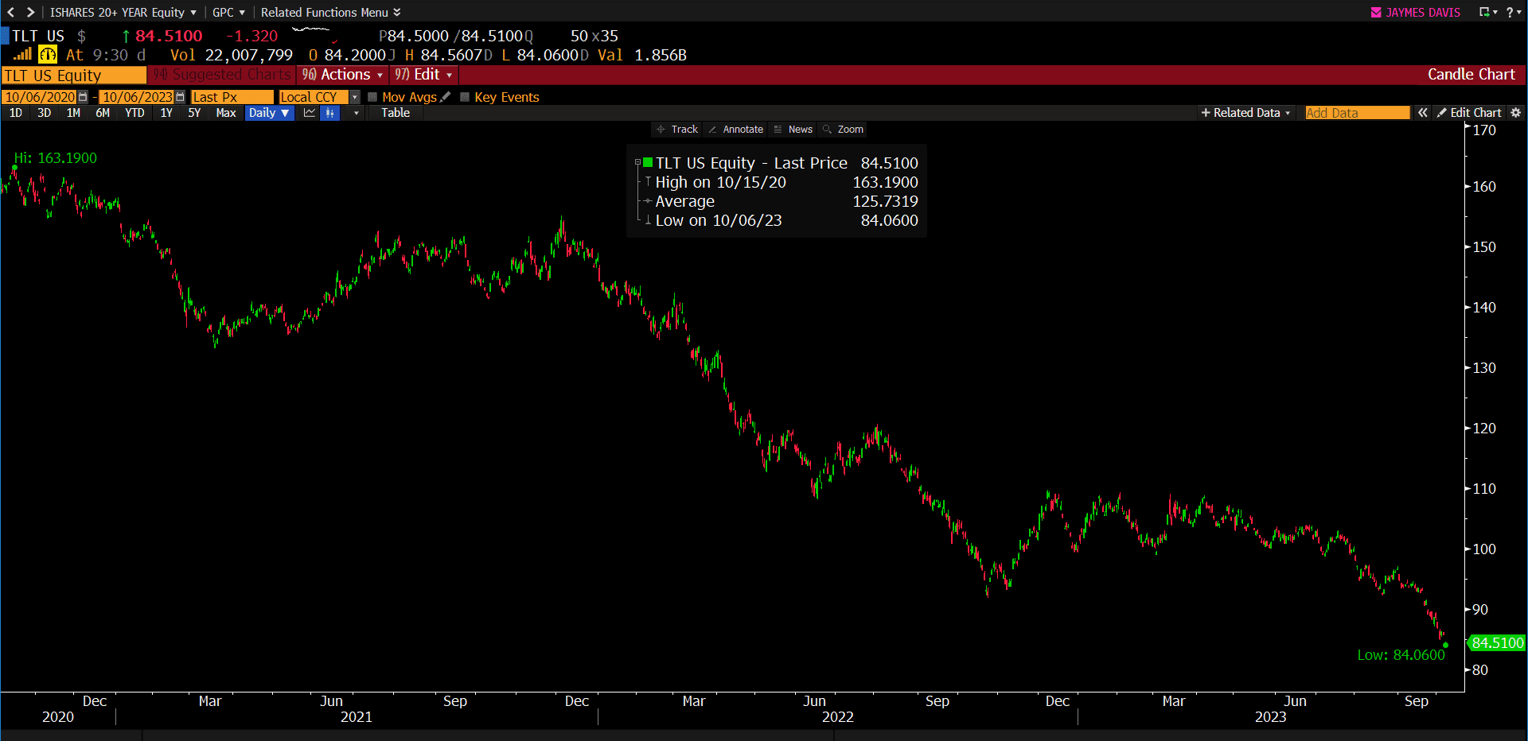Click the intraday sparkline mini chart
The width and height of the screenshot is (1528, 741).
(x=314, y=33)
